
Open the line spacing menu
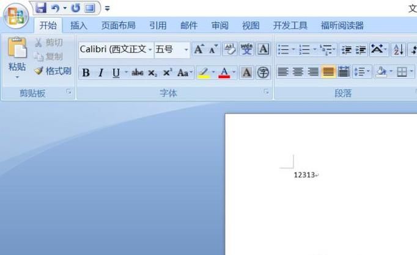(362, 71)
